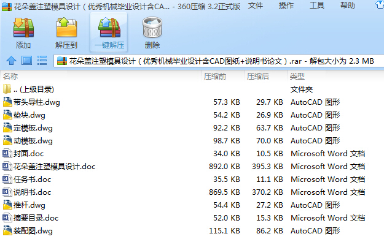384x242 pixels.
Task: Click the dwg icon for 装配图.dwg
Action: click(7, 230)
